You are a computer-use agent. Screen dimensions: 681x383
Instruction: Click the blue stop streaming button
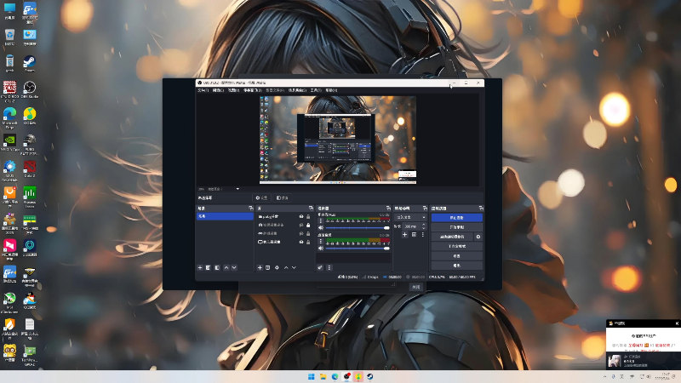point(456,218)
